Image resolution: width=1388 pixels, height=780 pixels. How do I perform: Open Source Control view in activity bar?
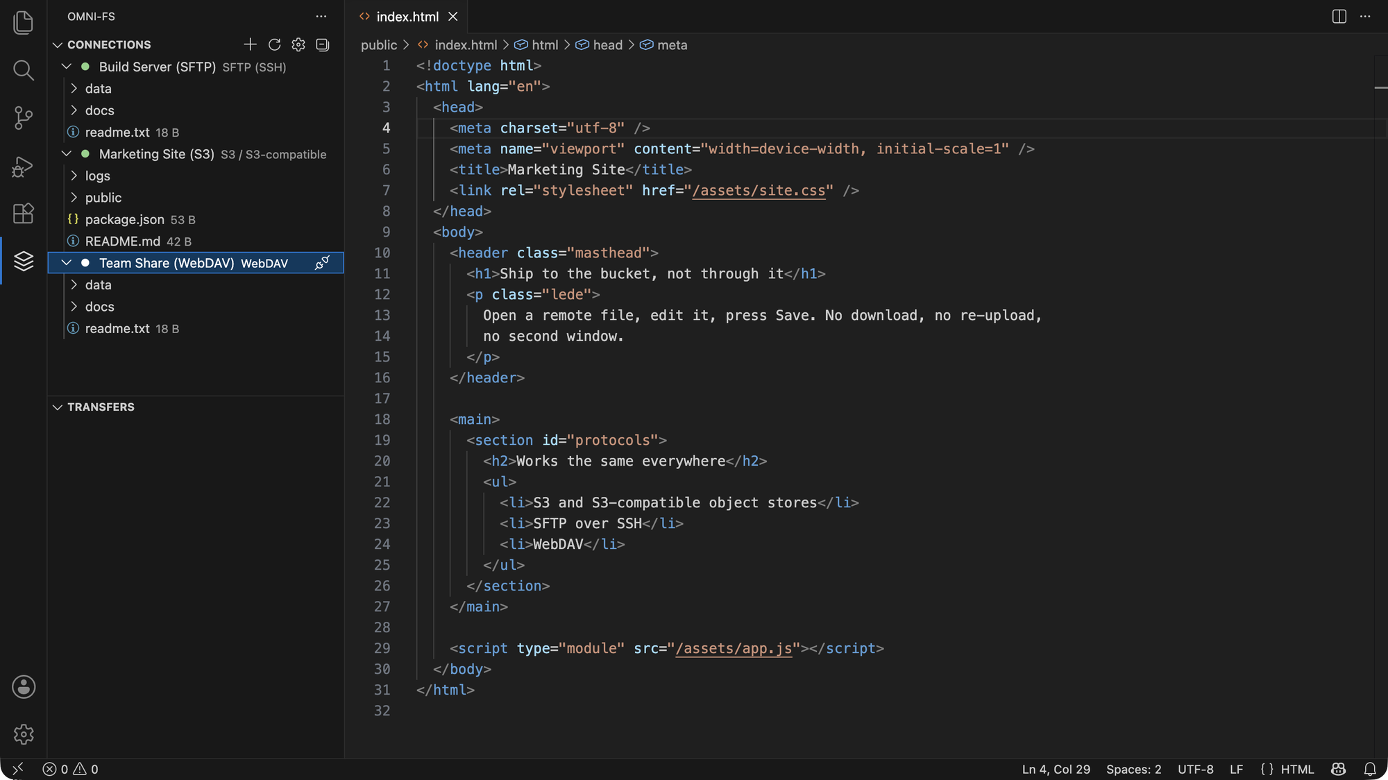pyautogui.click(x=24, y=117)
